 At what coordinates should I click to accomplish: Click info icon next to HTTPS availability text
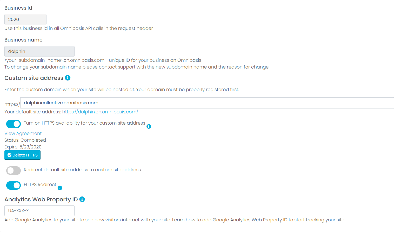(149, 126)
